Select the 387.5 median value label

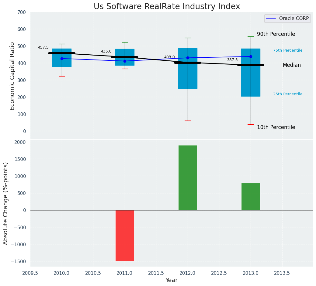(232, 60)
